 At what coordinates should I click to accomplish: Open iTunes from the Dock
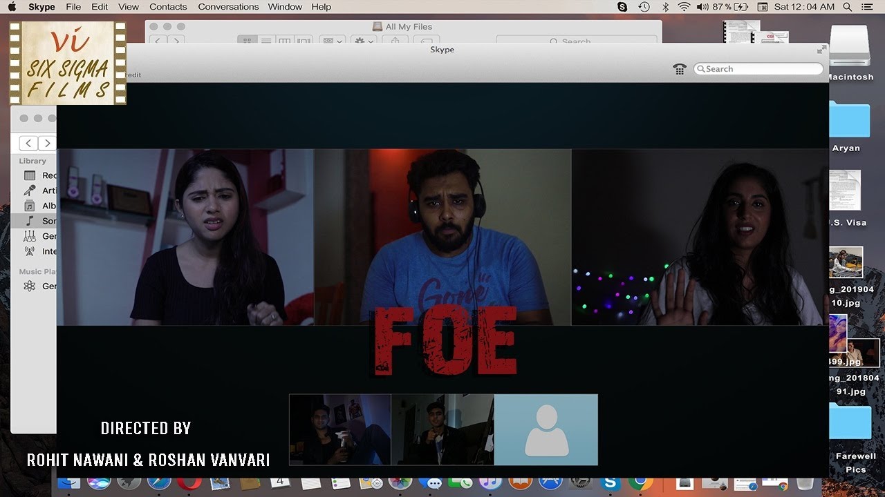[x=491, y=484]
